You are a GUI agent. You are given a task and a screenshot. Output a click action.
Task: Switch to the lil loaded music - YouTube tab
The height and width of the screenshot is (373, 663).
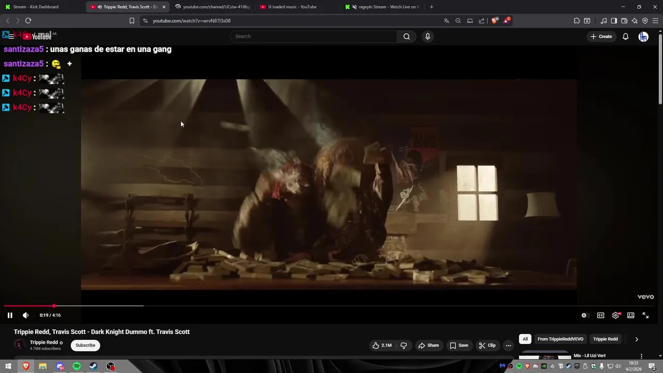298,7
